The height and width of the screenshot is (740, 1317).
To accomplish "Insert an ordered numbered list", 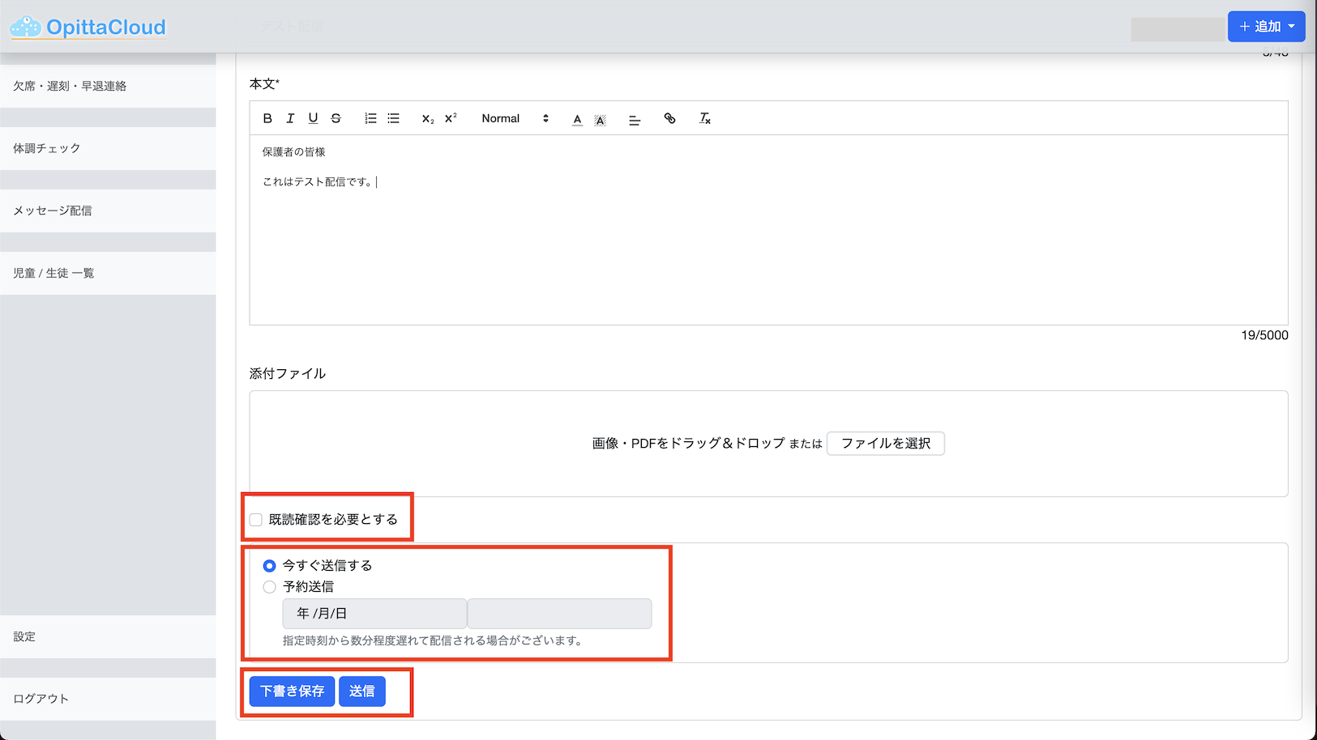I will [x=370, y=118].
